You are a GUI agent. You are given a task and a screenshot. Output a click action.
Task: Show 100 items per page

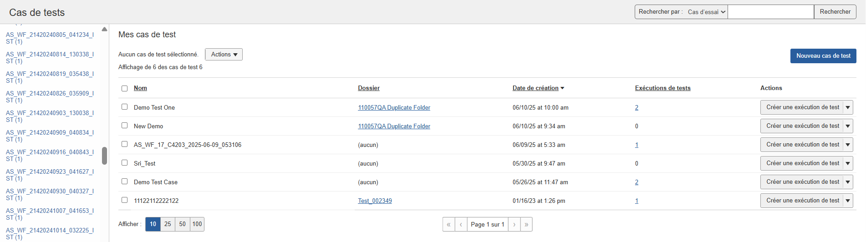[x=197, y=224]
